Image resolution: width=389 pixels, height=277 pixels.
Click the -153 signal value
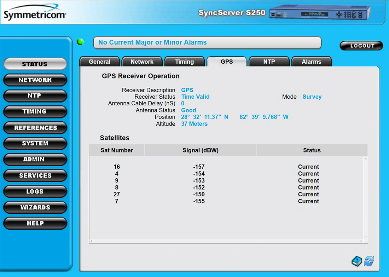click(199, 181)
